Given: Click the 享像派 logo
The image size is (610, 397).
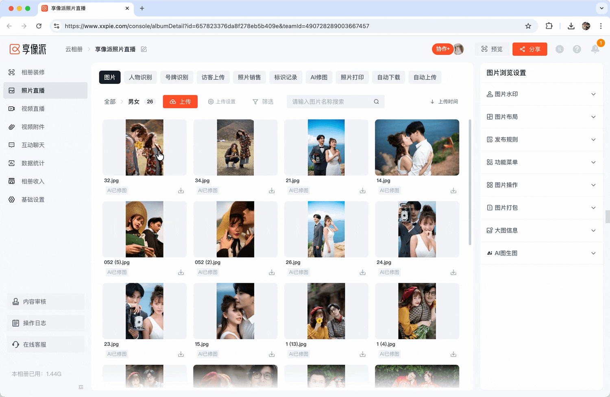Looking at the screenshot, I should (x=28, y=49).
